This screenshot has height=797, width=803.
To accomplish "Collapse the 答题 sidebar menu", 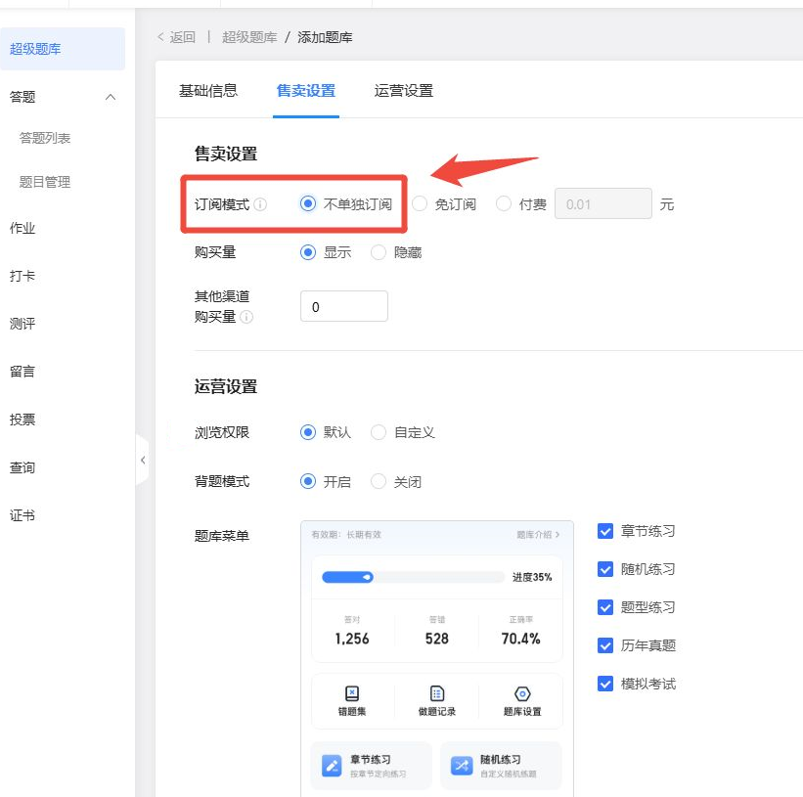I will tap(111, 97).
